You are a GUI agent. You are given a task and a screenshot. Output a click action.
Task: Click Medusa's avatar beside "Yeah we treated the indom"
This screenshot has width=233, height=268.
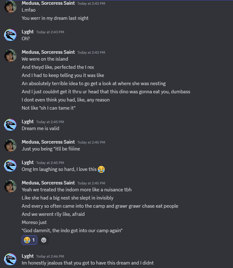(x=10, y=186)
